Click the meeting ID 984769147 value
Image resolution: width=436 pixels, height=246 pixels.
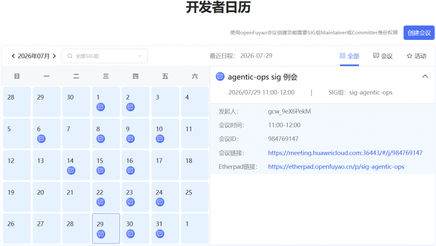(283, 139)
